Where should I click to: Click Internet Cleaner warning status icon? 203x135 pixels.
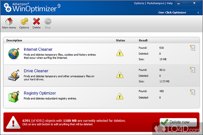[x=120, y=53]
